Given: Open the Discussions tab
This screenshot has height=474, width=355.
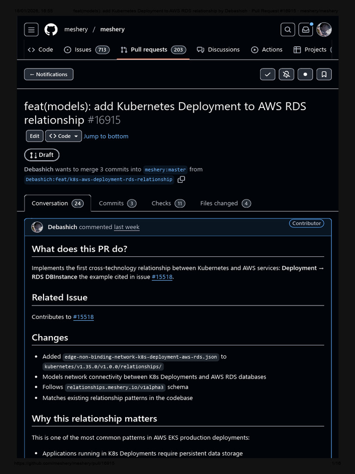Looking at the screenshot, I should 218,50.
